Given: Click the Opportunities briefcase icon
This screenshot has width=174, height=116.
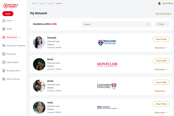Looking at the screenshot, I should [x=4, y=62].
